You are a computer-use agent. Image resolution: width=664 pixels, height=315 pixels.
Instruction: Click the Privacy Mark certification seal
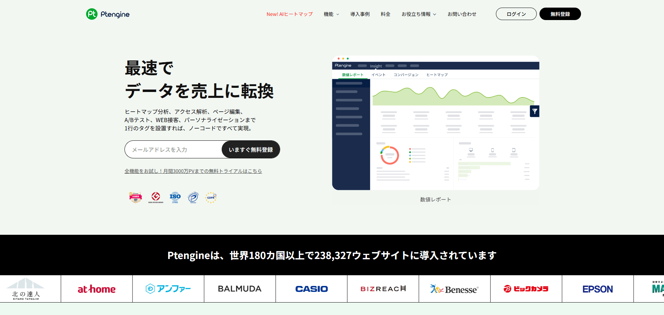pos(193,197)
